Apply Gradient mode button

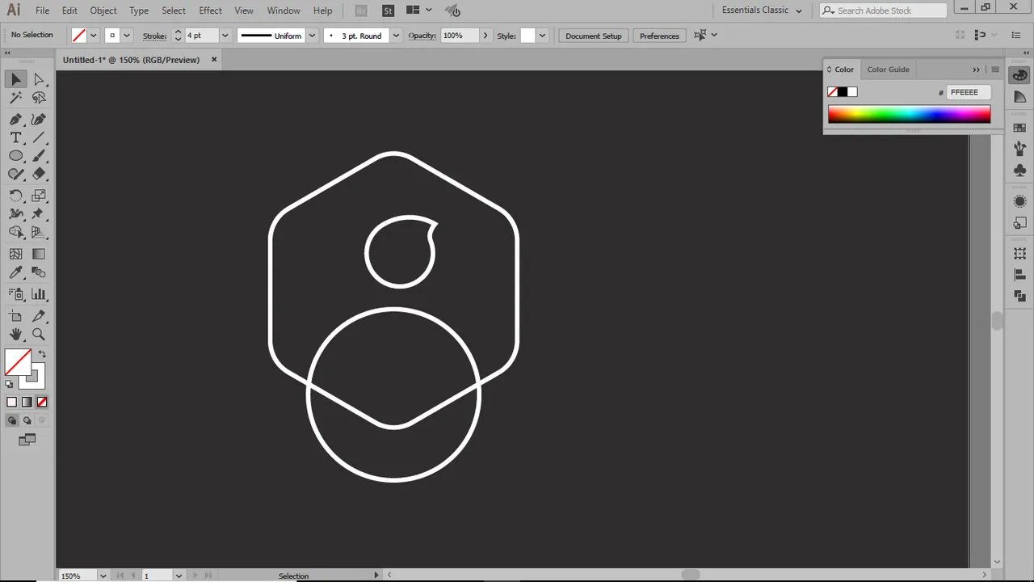coord(27,402)
